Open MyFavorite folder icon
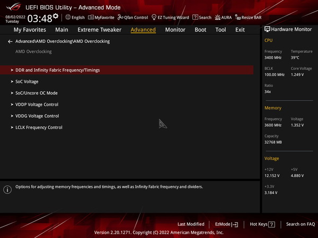The image size is (318, 238). point(91,17)
